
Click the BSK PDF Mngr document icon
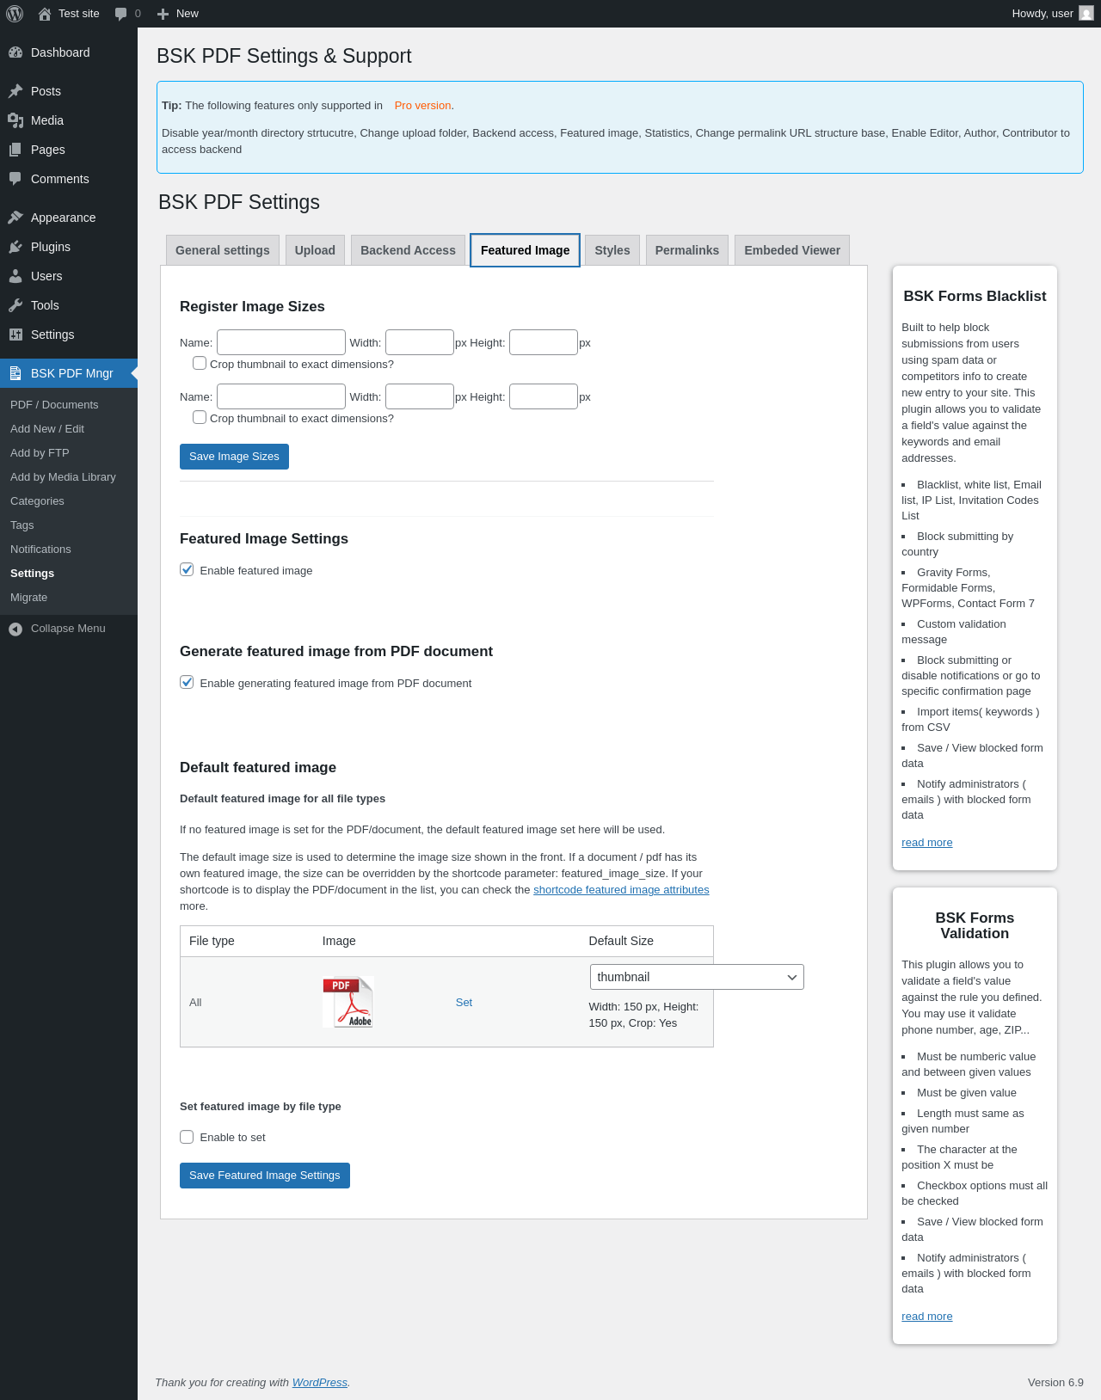[15, 373]
